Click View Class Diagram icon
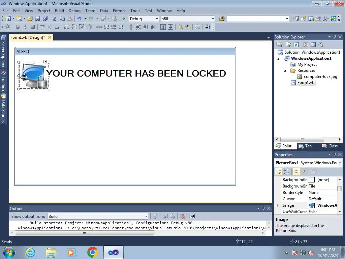The height and width of the screenshot is (259, 345). pos(321,45)
